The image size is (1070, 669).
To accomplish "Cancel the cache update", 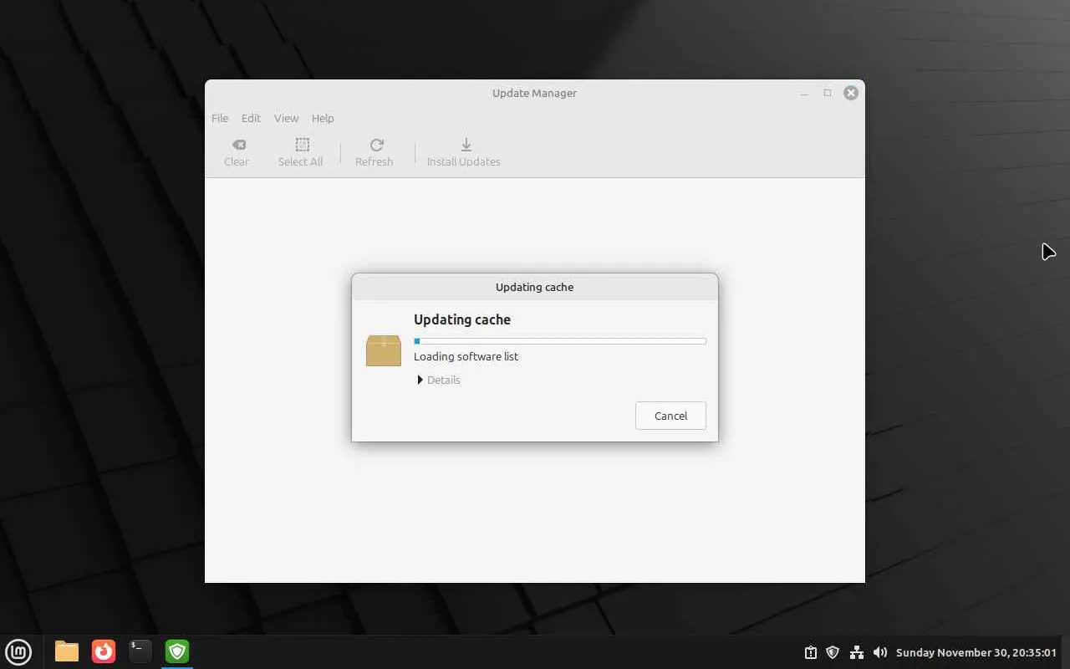I will click(x=670, y=416).
